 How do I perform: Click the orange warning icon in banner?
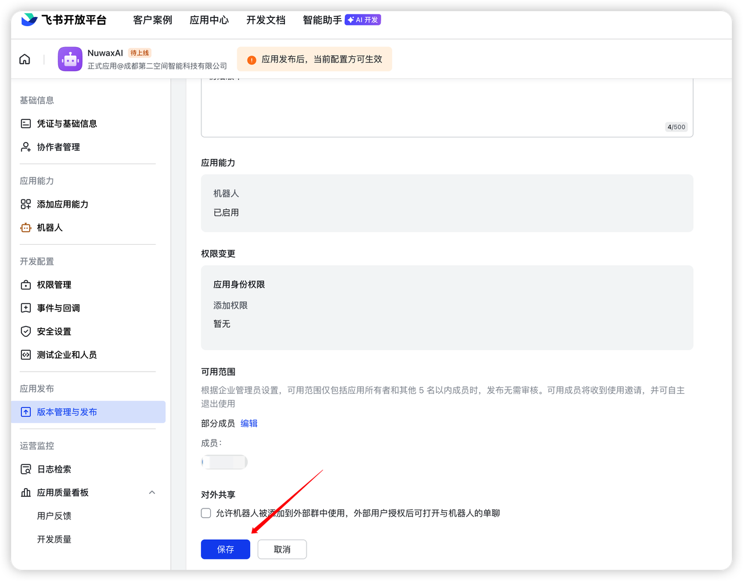click(x=252, y=60)
